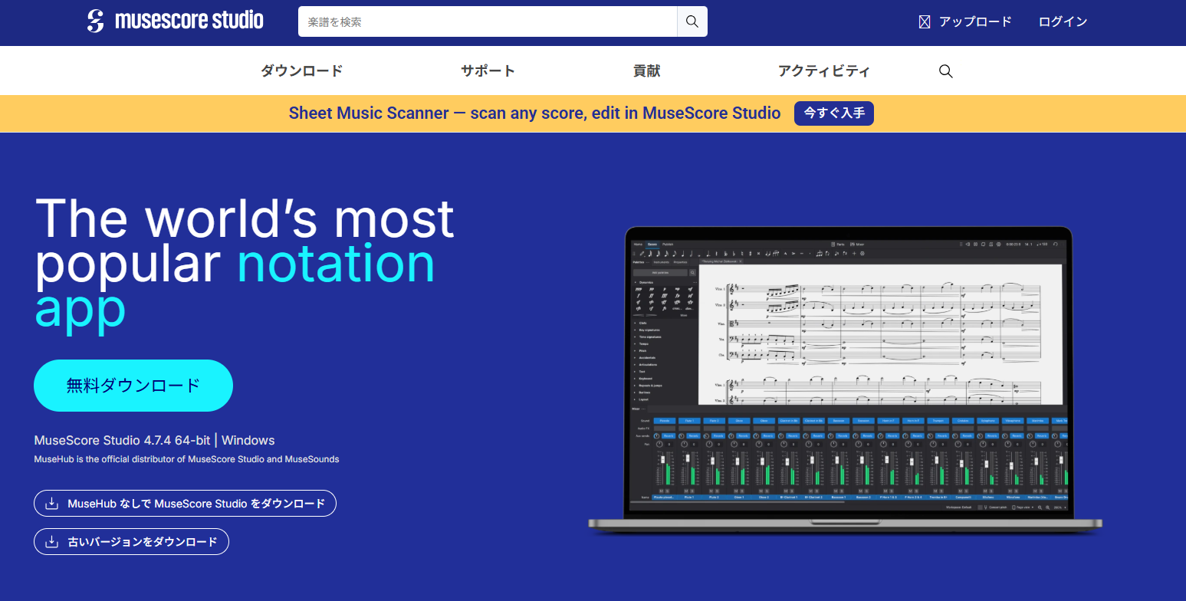The height and width of the screenshot is (601, 1186).
Task: Click the 今すぐ入手 banner button
Action: click(834, 113)
